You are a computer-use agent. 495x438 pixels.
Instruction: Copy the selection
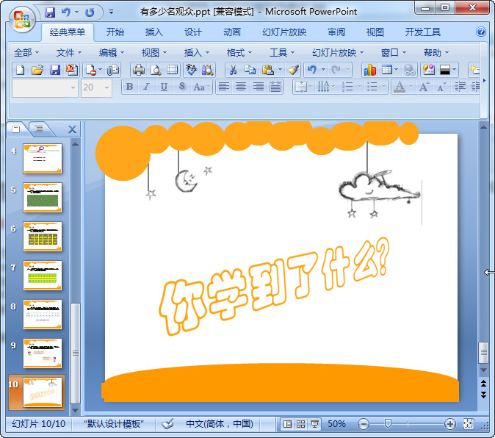tap(250, 70)
